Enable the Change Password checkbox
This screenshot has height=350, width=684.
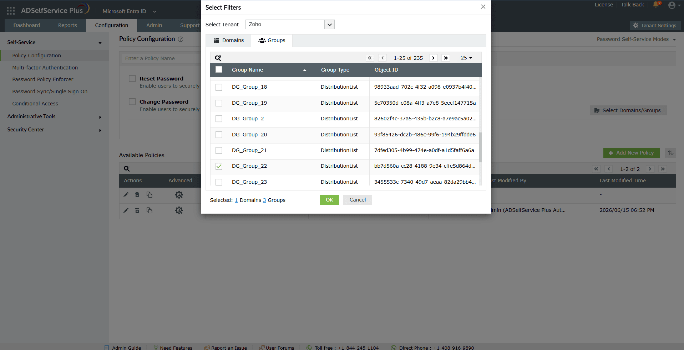[132, 101]
